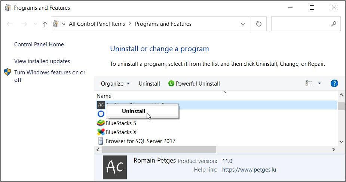Open Control Panel Home link
This screenshot has height=182, width=346.
pyautogui.click(x=39, y=44)
